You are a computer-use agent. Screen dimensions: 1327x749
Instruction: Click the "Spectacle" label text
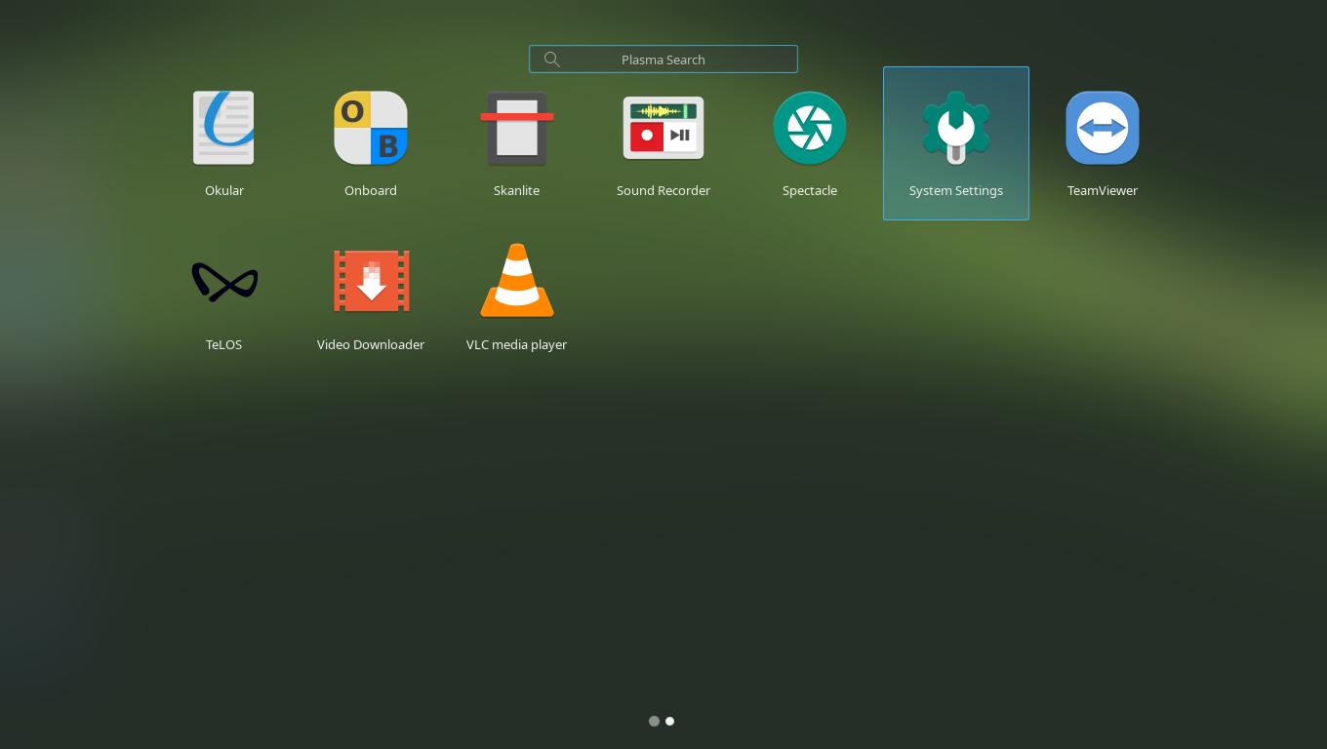pyautogui.click(x=810, y=191)
